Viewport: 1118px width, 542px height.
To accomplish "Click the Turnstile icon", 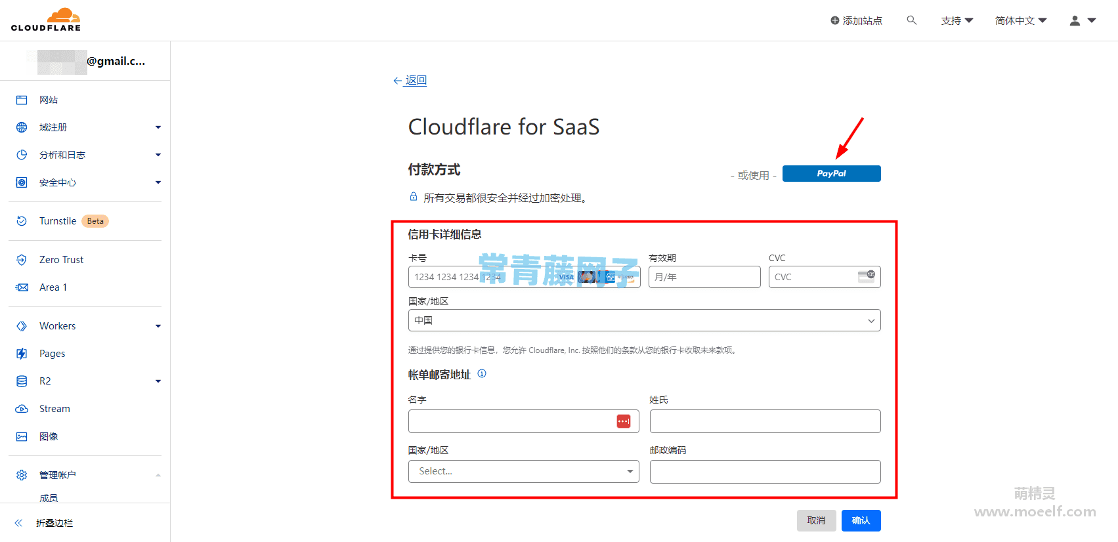I will click(x=22, y=221).
